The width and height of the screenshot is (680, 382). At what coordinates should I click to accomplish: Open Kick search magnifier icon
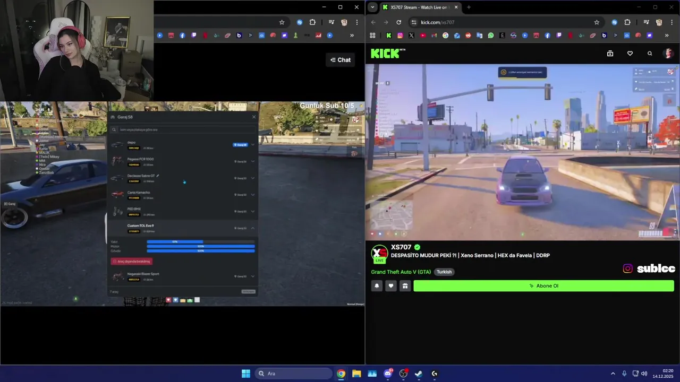(650, 54)
